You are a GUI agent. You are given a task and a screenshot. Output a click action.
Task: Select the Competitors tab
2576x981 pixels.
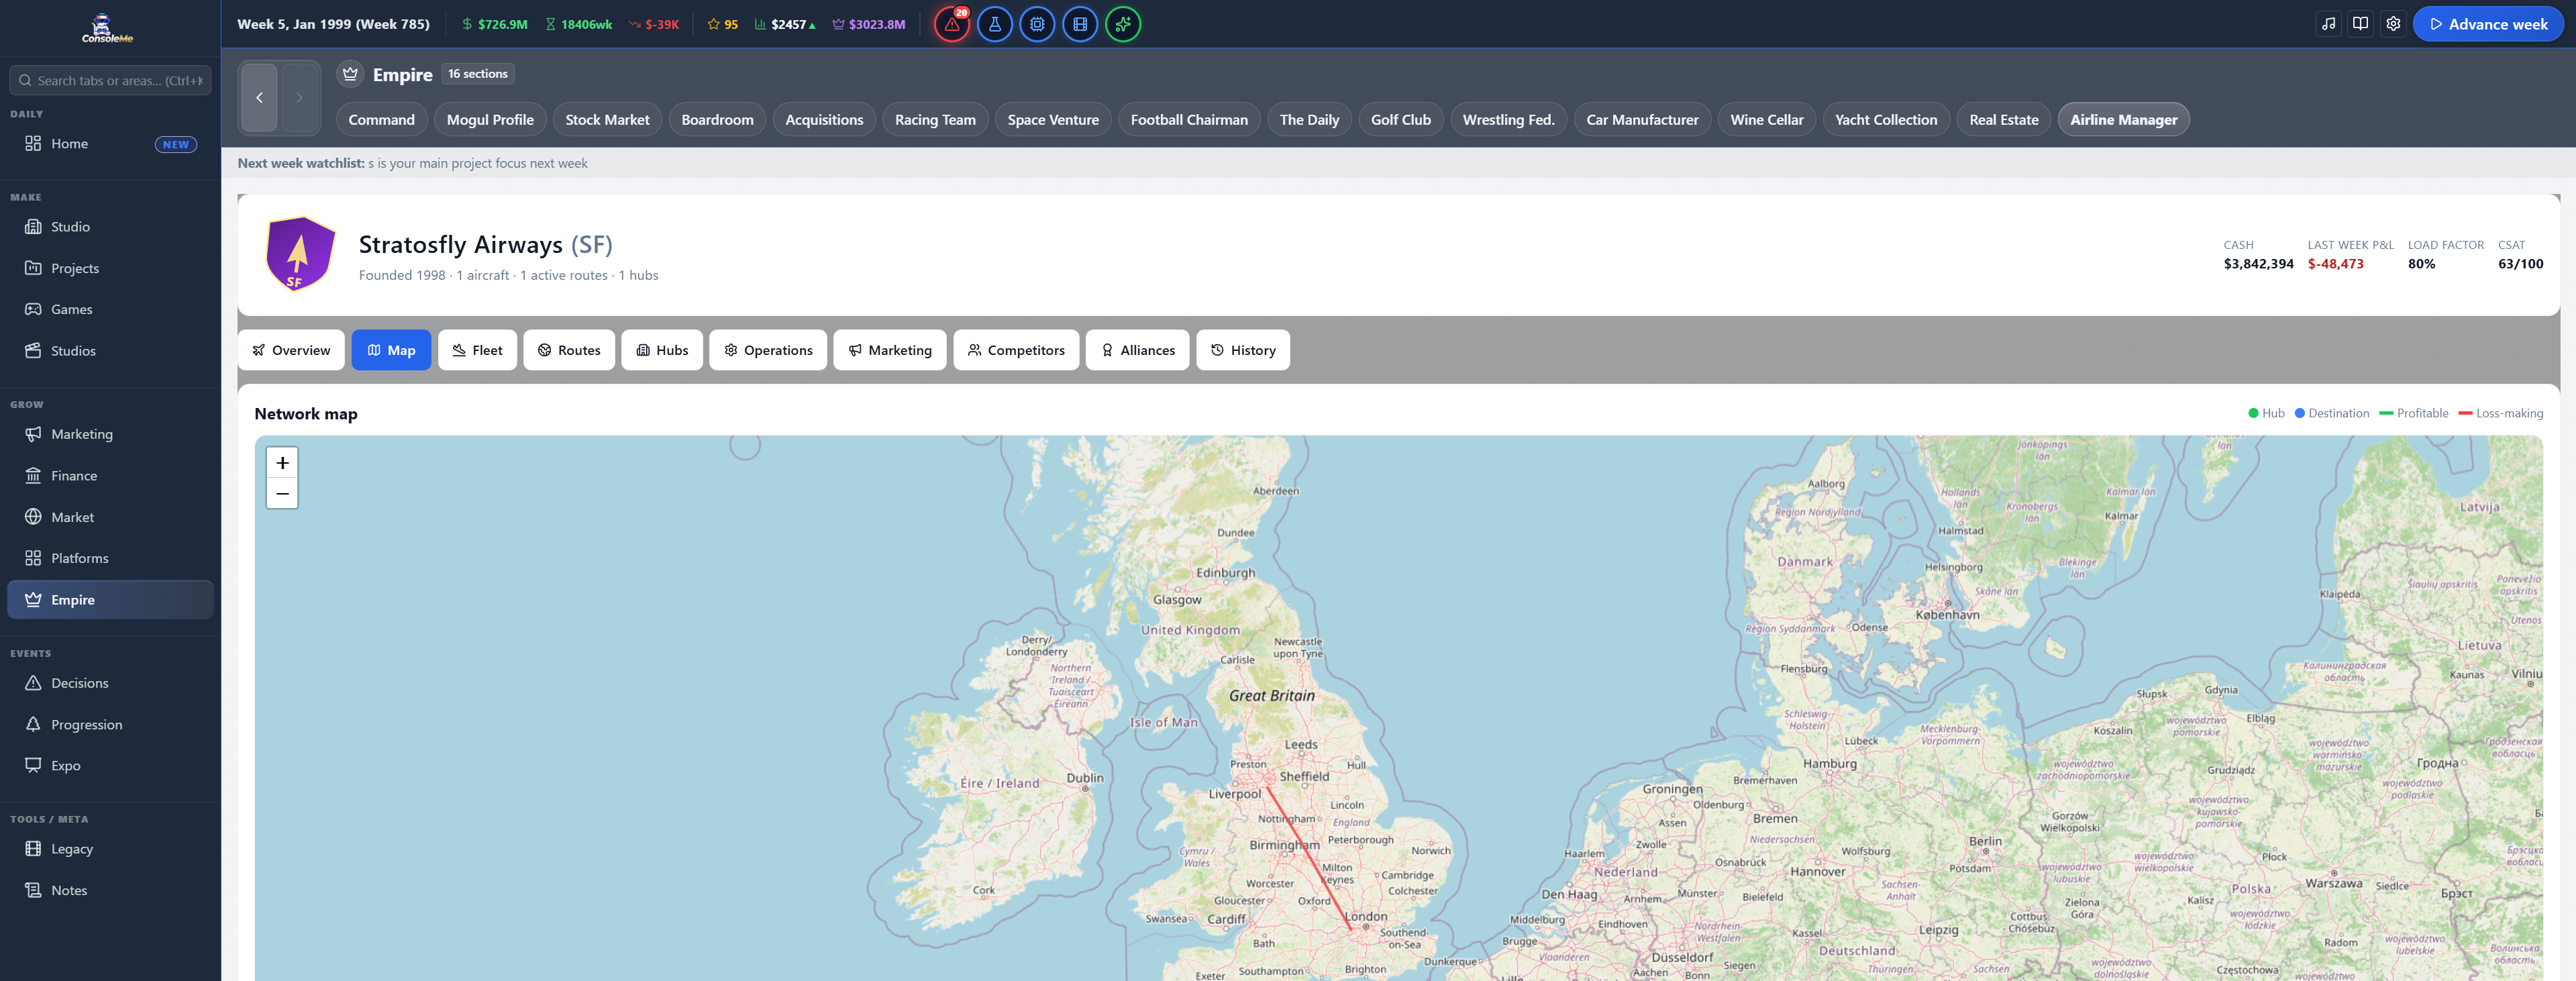[1016, 350]
